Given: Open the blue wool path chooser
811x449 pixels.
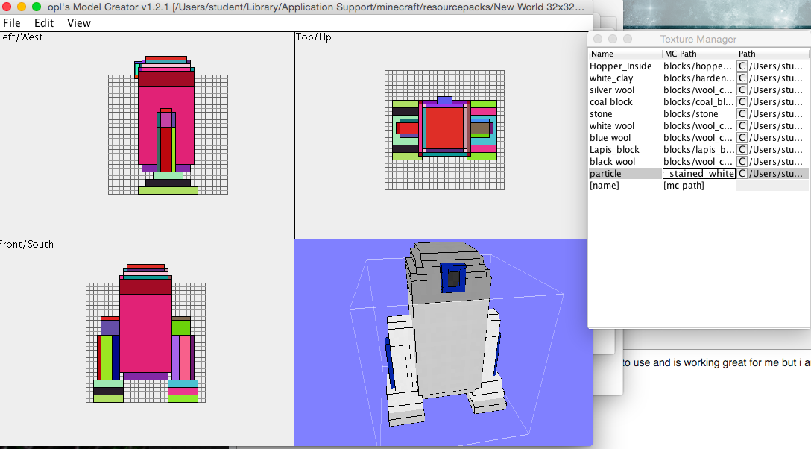Looking at the screenshot, I should click(x=742, y=137).
